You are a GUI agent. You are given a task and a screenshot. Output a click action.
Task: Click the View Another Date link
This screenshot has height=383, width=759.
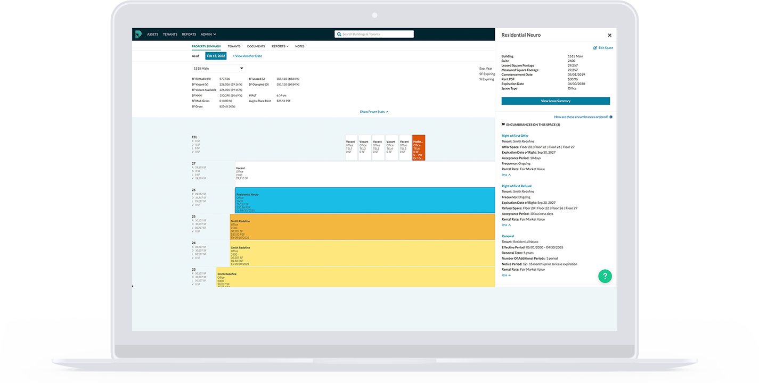[x=247, y=56]
